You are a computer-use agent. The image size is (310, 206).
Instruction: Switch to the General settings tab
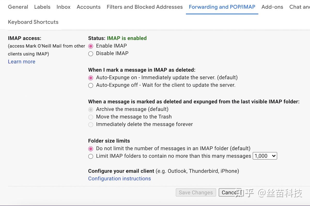(18, 7)
